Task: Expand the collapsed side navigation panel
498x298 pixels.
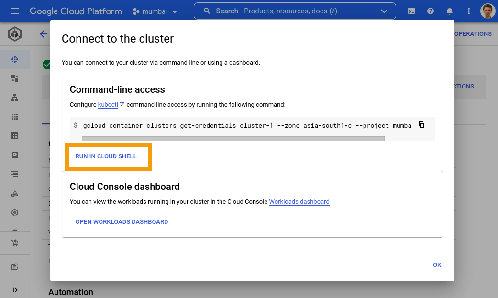Action: point(15,290)
